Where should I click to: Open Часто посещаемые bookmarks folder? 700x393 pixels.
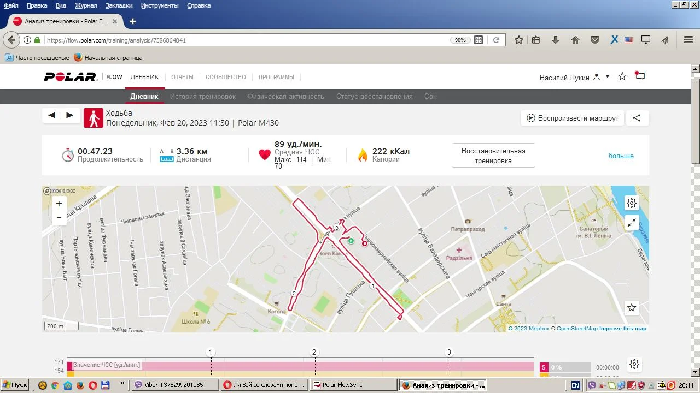pos(37,57)
